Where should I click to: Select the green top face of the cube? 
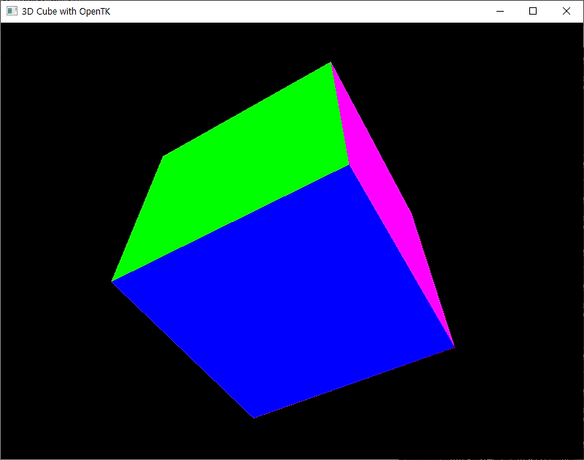[x=241, y=146]
